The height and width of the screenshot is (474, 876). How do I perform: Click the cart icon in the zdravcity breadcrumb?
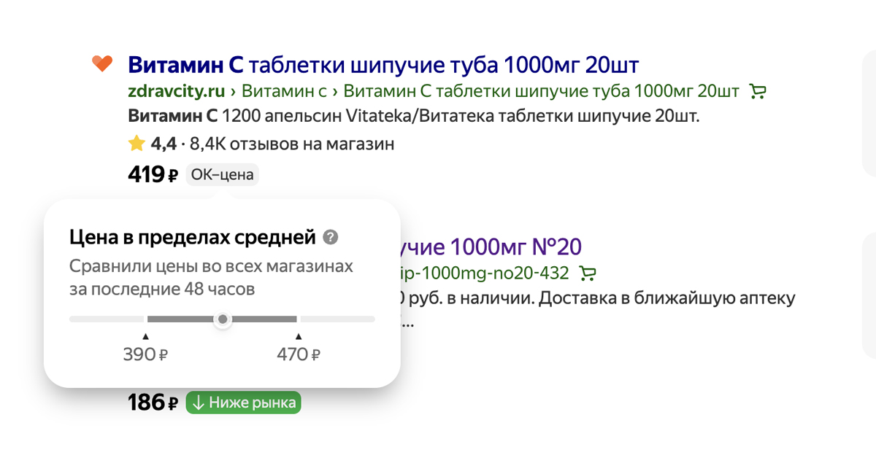coord(758,92)
